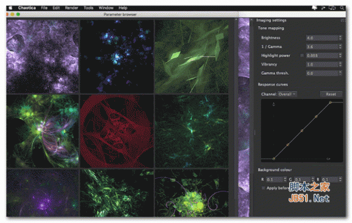The image size is (352, 223).
Task: Open the Chaotica application menu
Action: click(x=27, y=8)
